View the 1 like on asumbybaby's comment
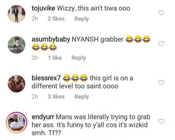 click(55, 58)
